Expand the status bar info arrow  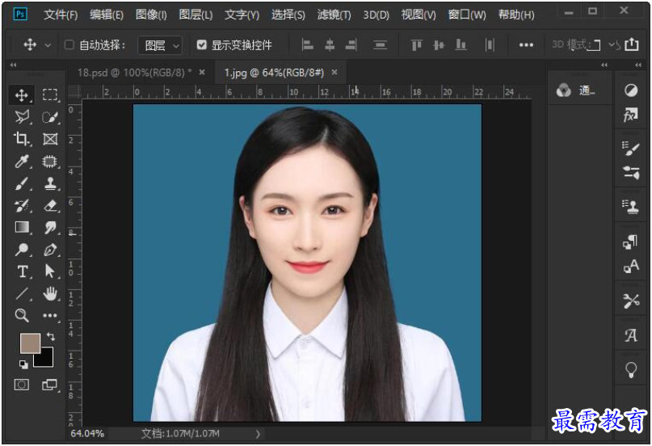[x=258, y=435]
